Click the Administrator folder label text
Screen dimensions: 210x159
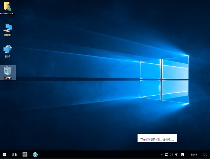click(x=8, y=13)
